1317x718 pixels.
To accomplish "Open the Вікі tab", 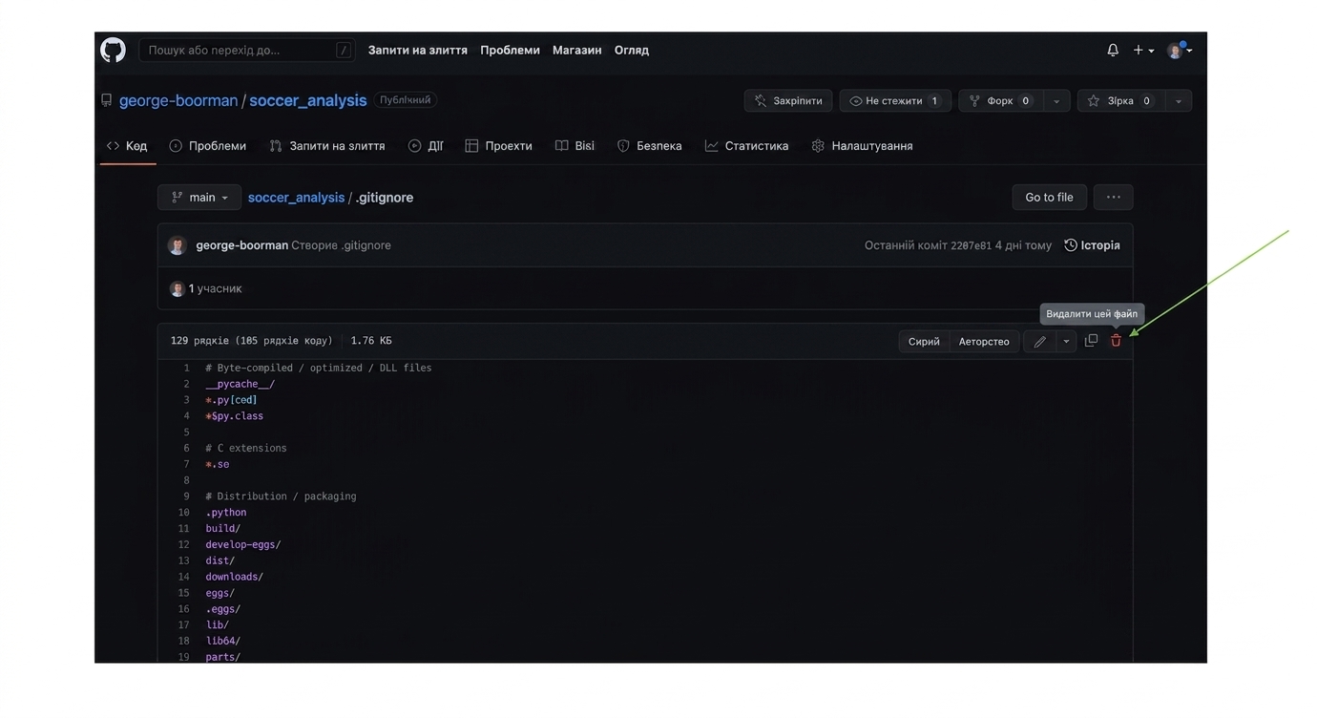I will 575,146.
